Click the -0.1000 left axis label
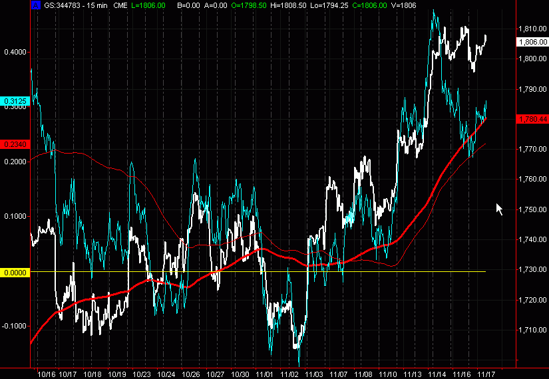The height and width of the screenshot is (379, 549). [x=14, y=326]
